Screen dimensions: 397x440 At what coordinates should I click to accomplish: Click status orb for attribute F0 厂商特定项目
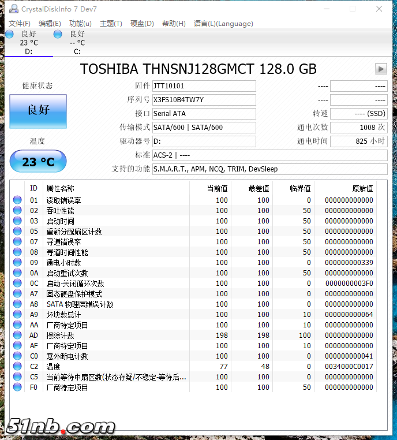coord(17,387)
